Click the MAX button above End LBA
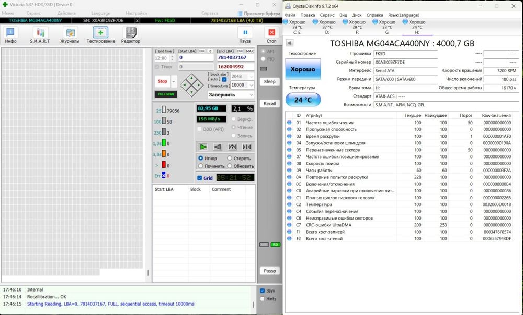The image size is (523, 315). 250,51
